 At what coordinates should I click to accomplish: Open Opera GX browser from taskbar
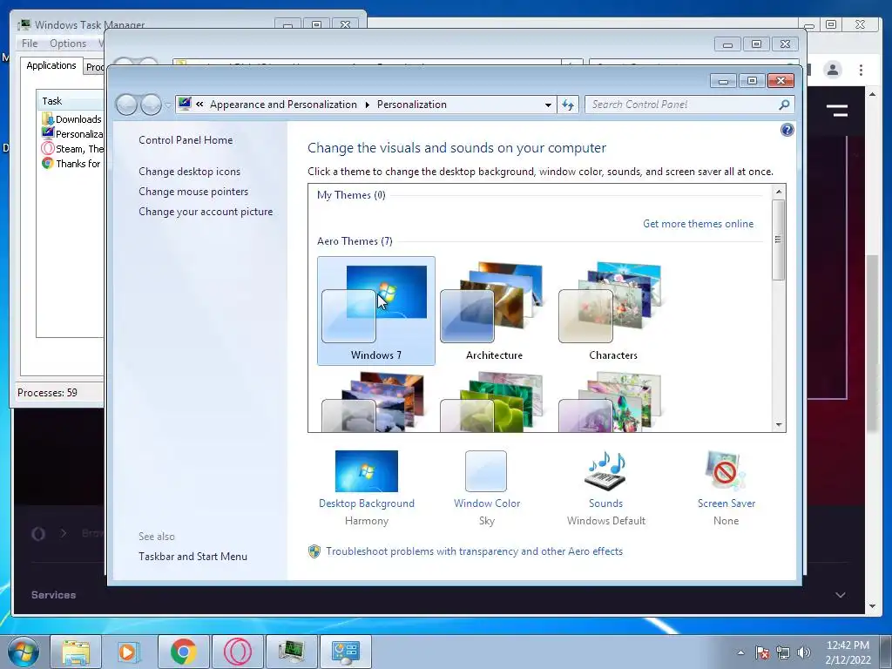pyautogui.click(x=237, y=652)
